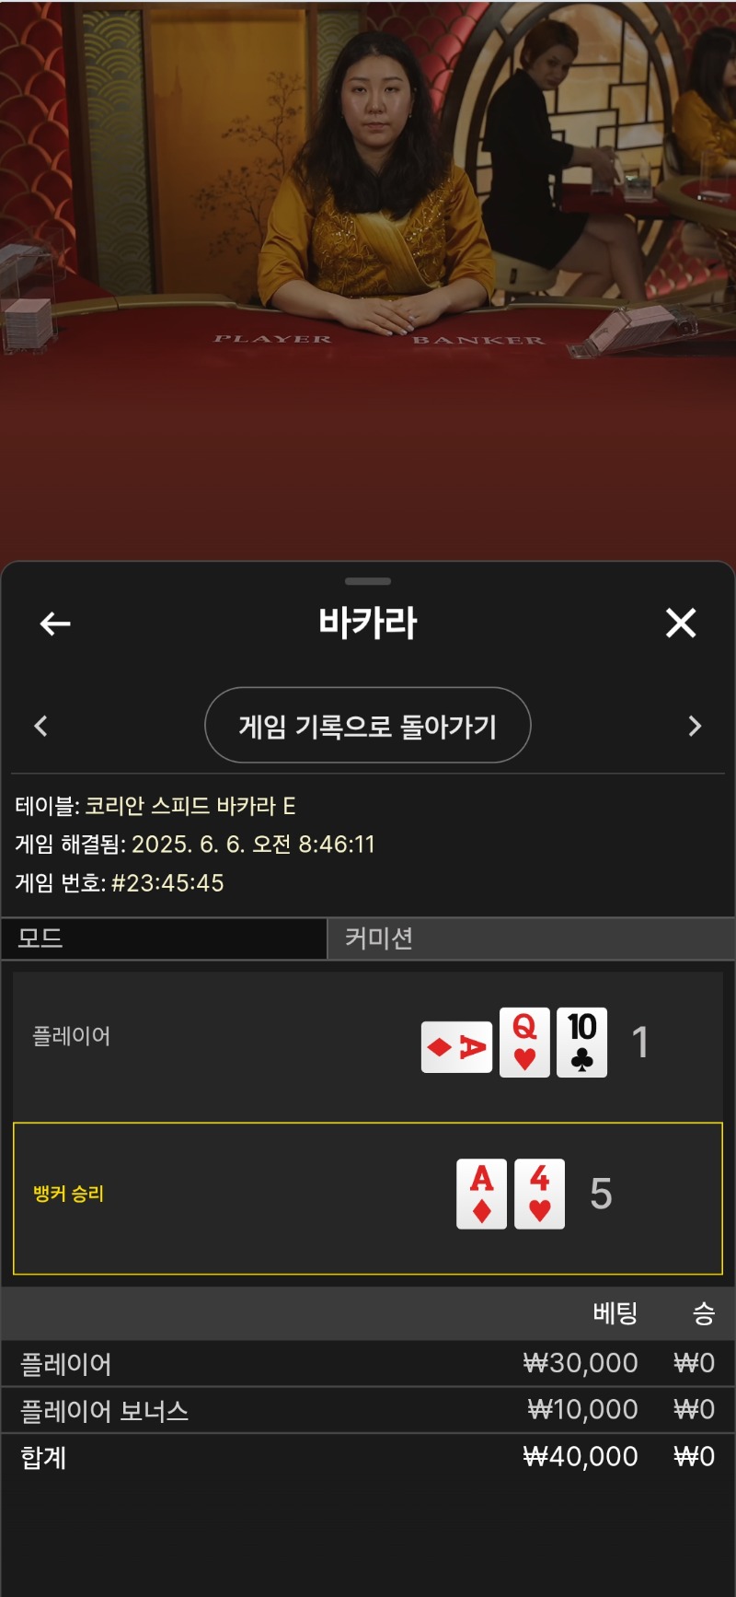Tap the banker's Ace of diamonds card
This screenshot has height=1597, width=736.
pyautogui.click(x=481, y=1194)
